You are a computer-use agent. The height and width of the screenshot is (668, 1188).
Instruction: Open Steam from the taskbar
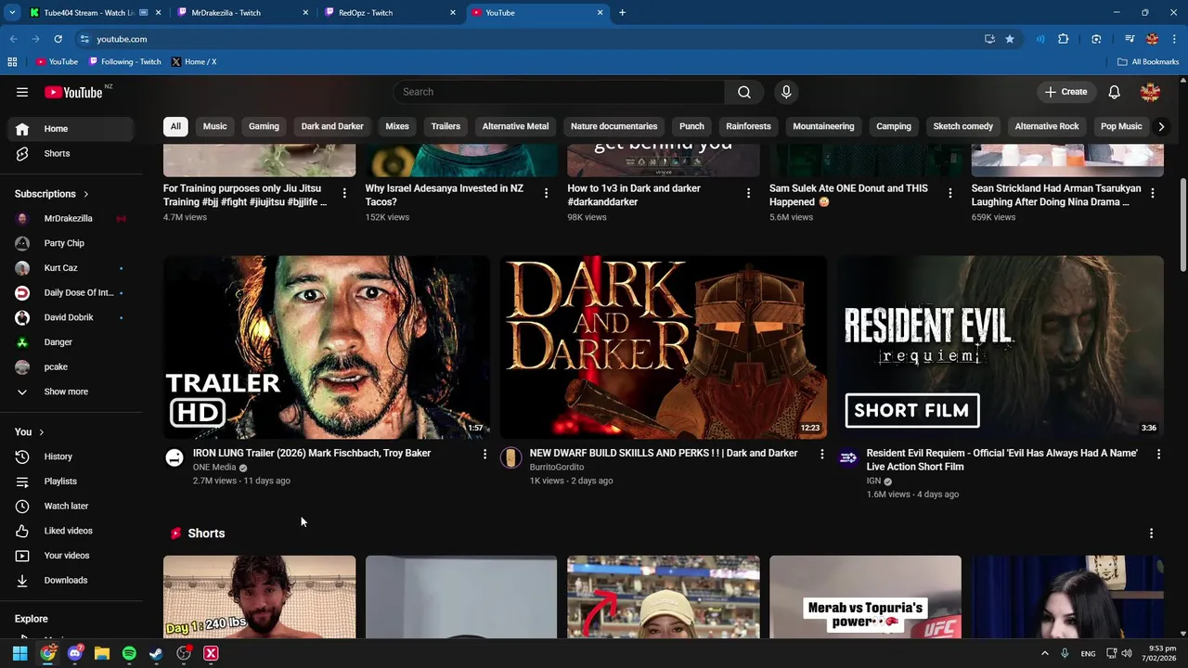156,653
